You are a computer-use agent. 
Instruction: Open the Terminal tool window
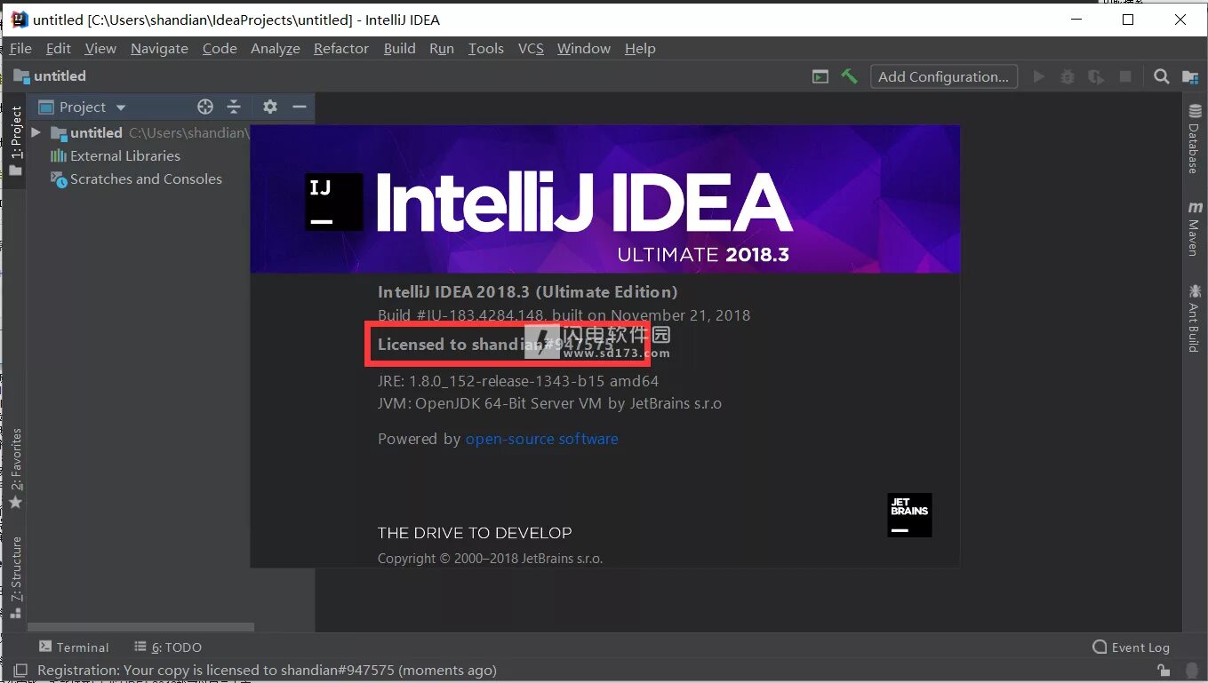tap(74, 647)
